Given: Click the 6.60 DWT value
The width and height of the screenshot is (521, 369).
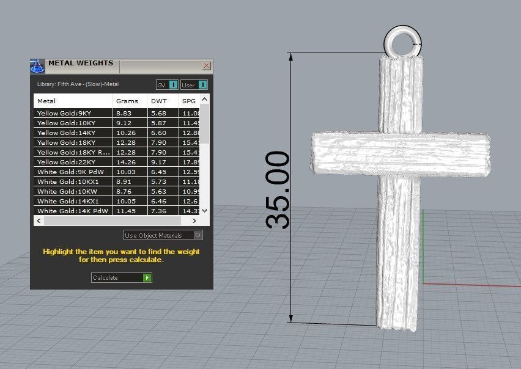Looking at the screenshot, I should (x=158, y=133).
